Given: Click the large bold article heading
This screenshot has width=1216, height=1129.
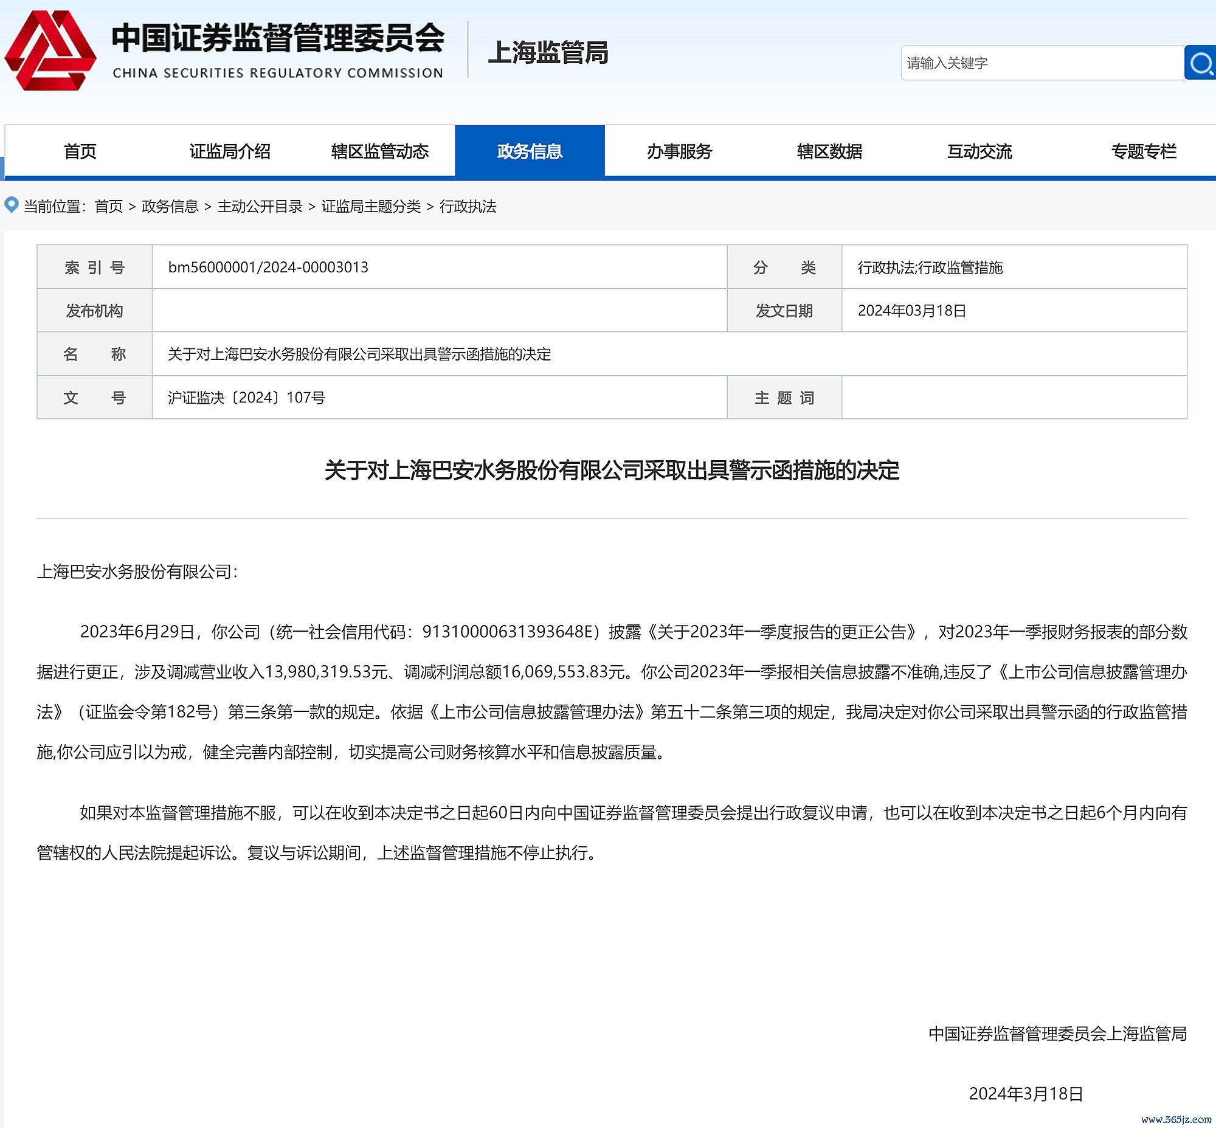Looking at the screenshot, I should click(x=612, y=471).
